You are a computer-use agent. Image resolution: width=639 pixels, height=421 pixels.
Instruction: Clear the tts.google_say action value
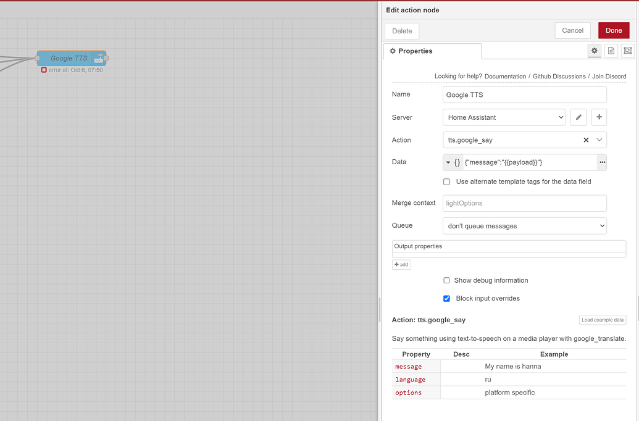point(586,140)
